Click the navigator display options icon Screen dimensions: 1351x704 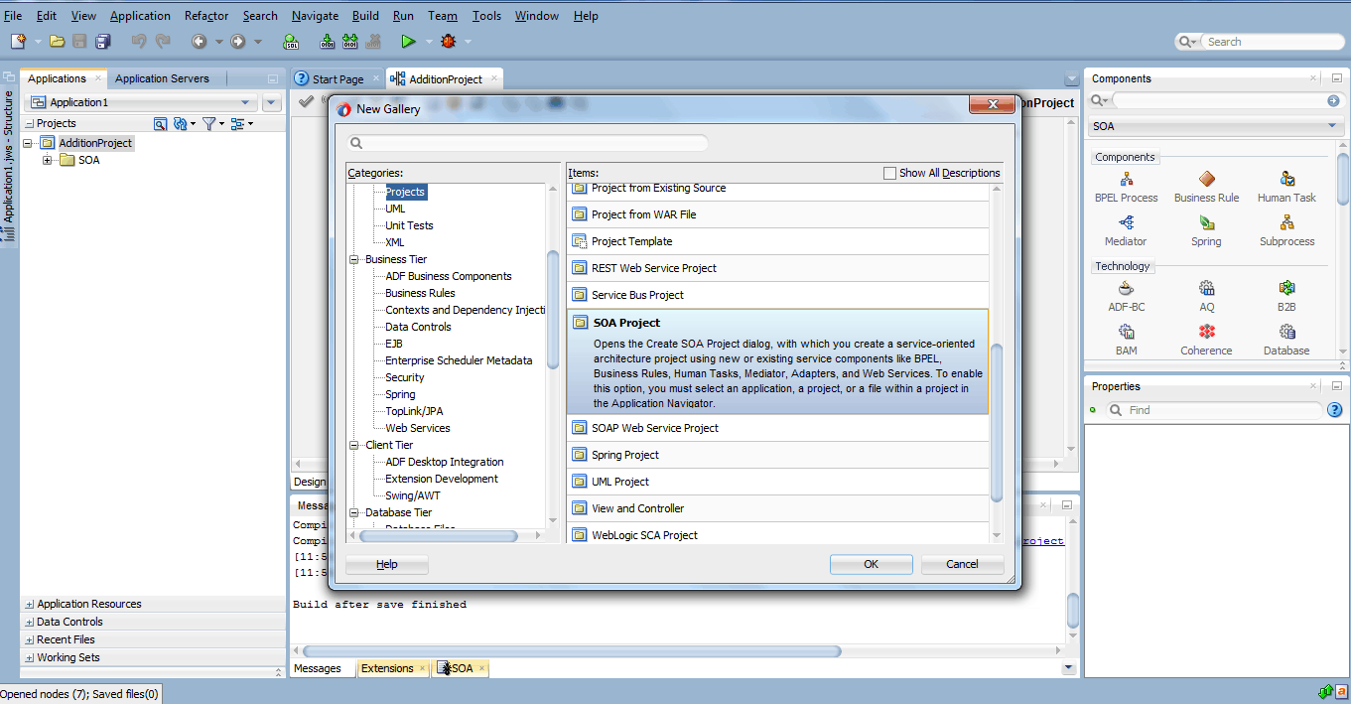(x=237, y=123)
